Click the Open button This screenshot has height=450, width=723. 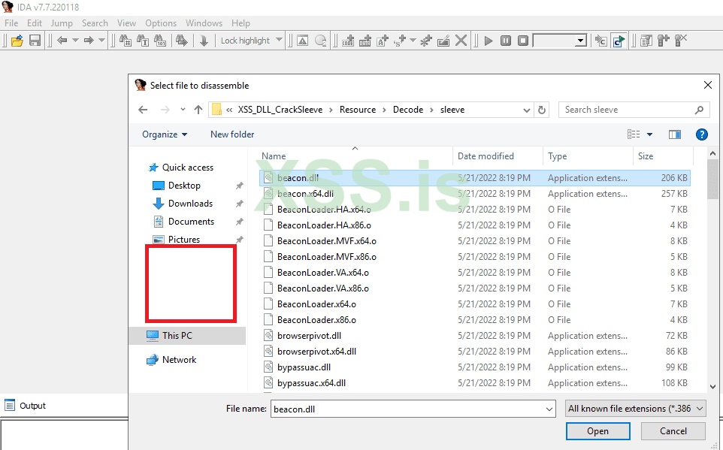597,431
